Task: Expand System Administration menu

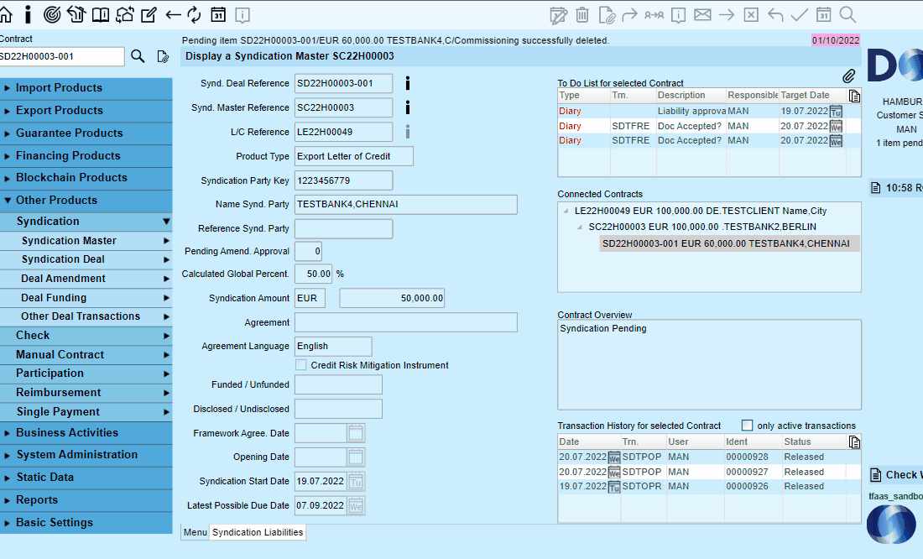Action: 86,455
